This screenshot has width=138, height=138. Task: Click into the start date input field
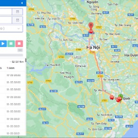(x=6, y=12)
